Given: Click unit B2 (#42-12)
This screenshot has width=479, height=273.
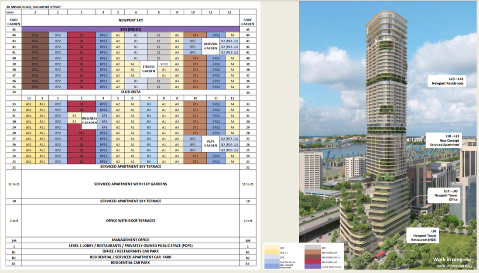Looking at the screenshot, I should pos(229,47).
